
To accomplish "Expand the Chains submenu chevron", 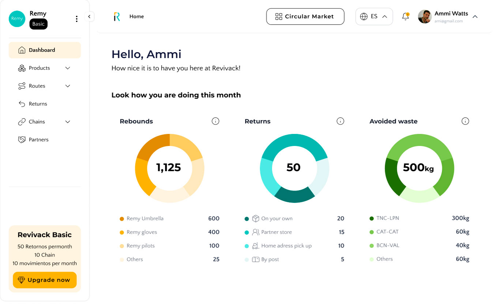I will click(68, 122).
